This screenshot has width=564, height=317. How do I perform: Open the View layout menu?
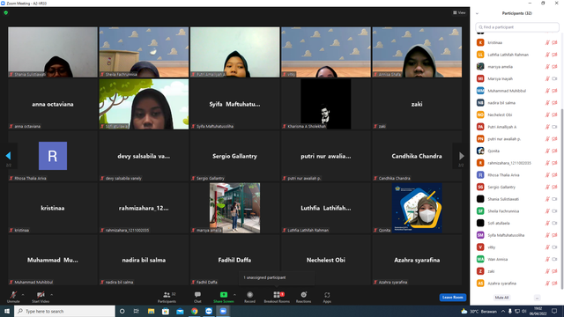pos(459,12)
